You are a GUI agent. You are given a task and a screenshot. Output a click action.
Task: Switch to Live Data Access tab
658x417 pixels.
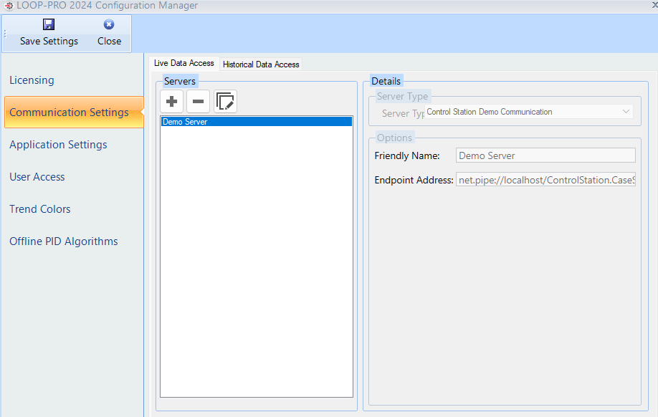pos(183,63)
